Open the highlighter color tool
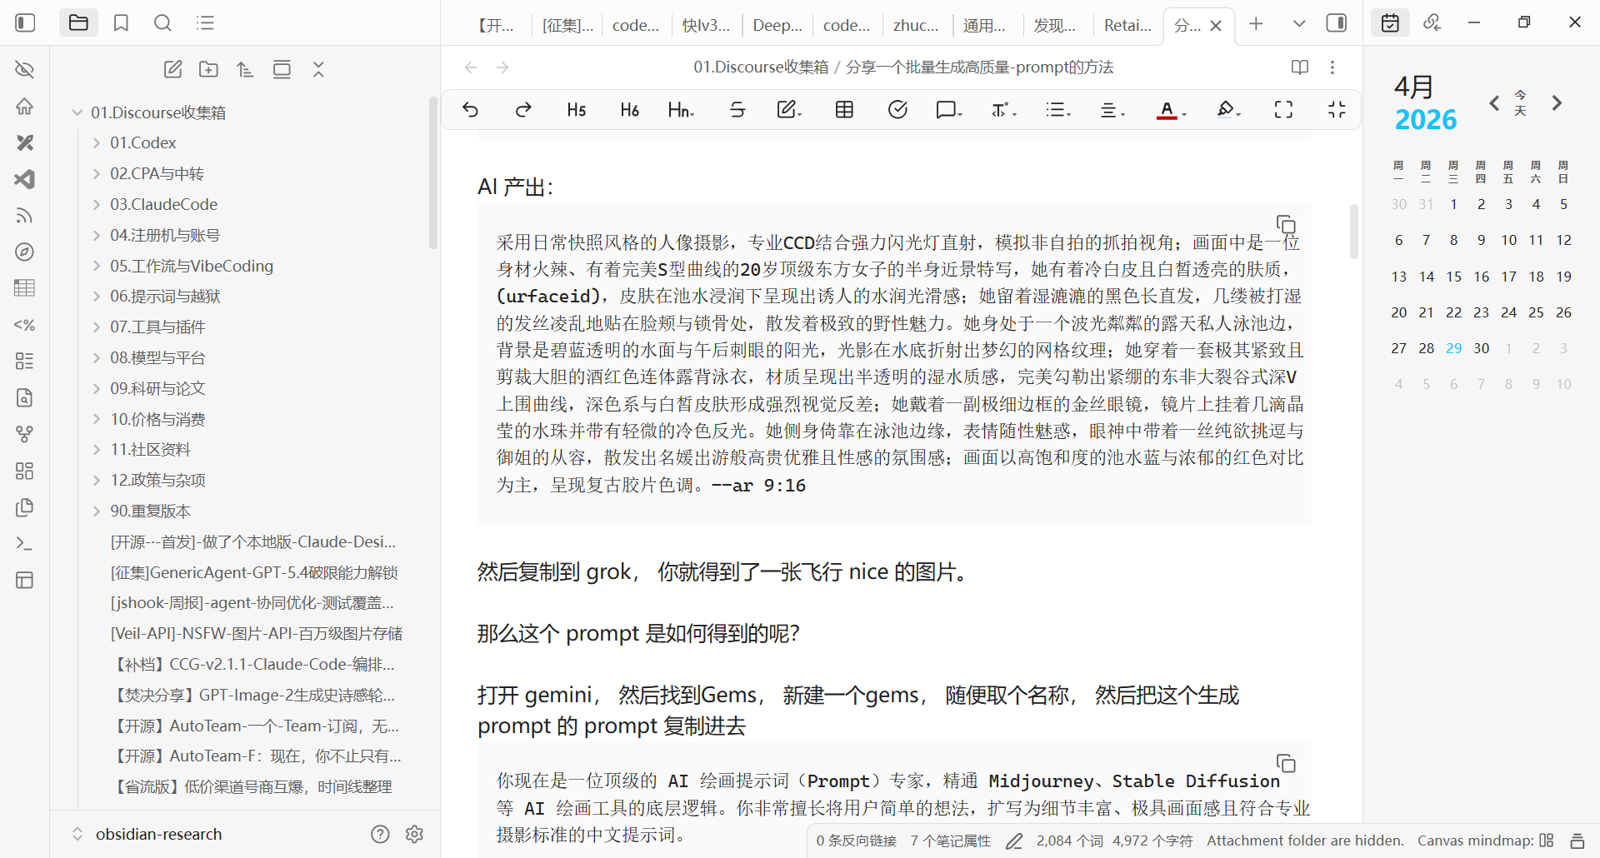Image resolution: width=1600 pixels, height=858 pixels. pos(1227,110)
